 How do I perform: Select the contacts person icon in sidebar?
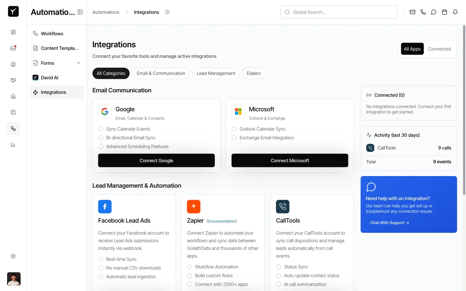click(13, 64)
